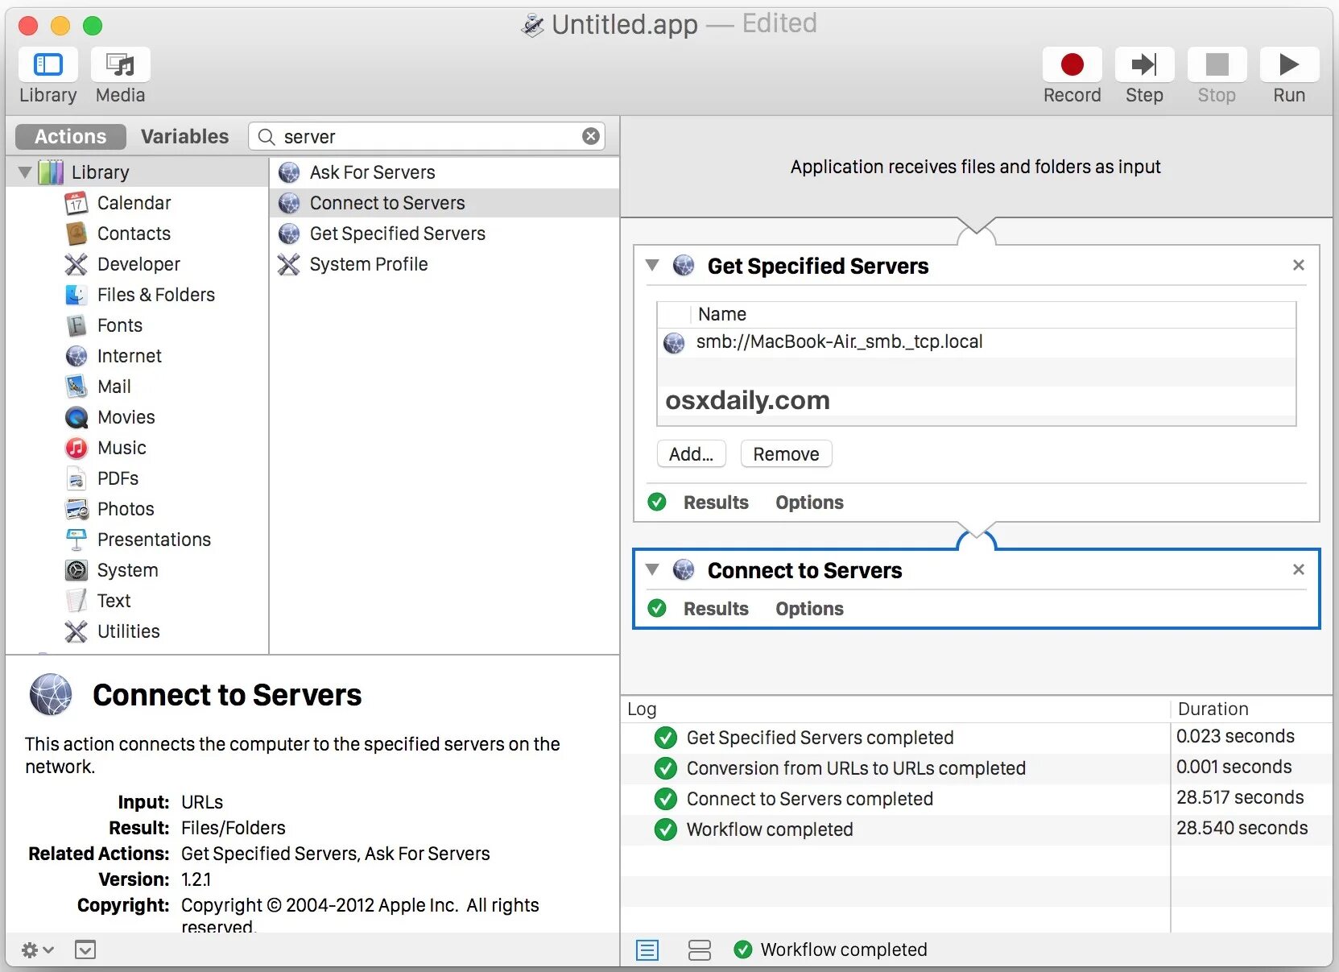Click the Record button icon

(x=1072, y=65)
